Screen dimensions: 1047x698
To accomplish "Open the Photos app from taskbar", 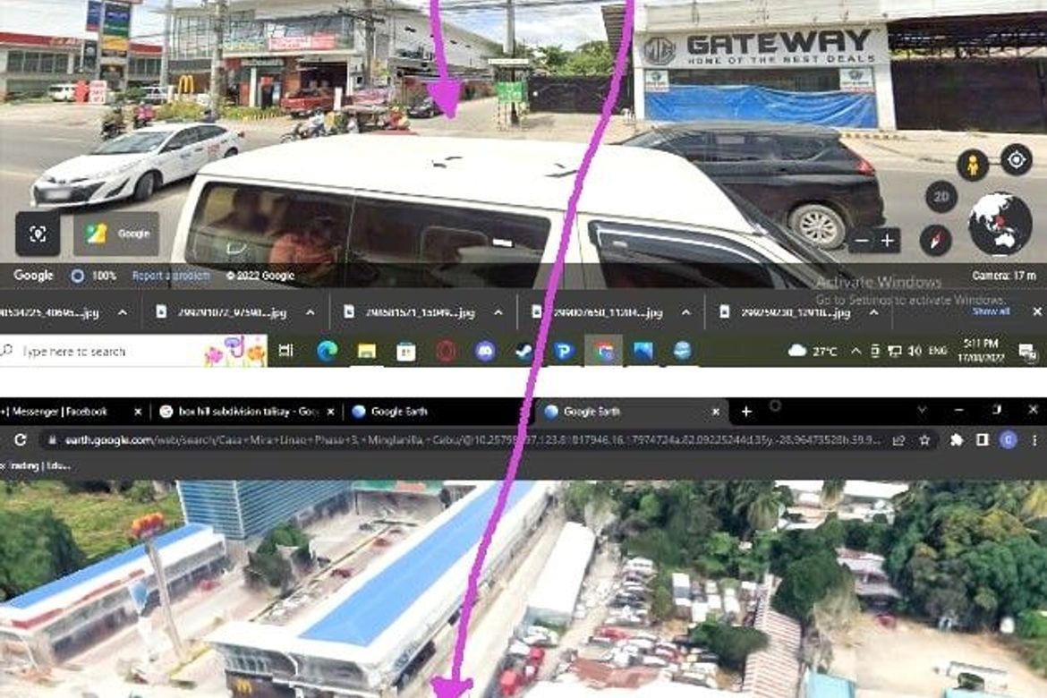I will pos(643,351).
